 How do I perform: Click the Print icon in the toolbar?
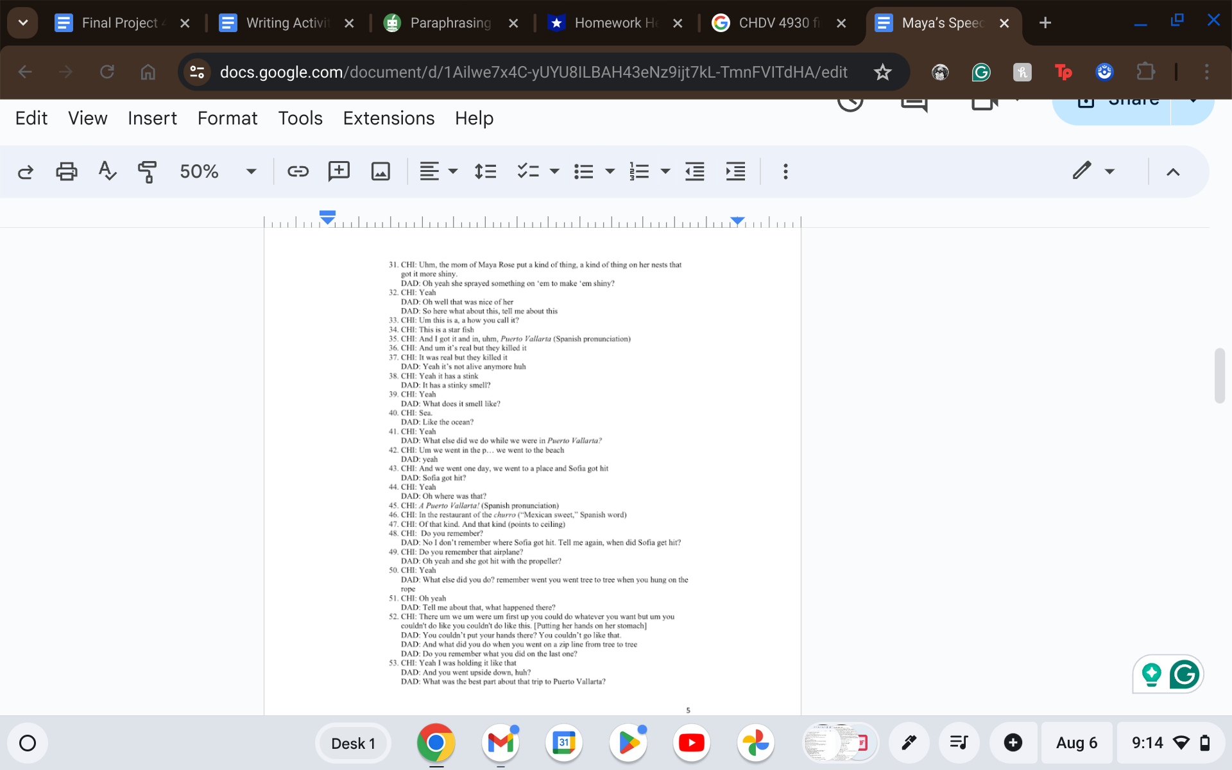tap(66, 171)
